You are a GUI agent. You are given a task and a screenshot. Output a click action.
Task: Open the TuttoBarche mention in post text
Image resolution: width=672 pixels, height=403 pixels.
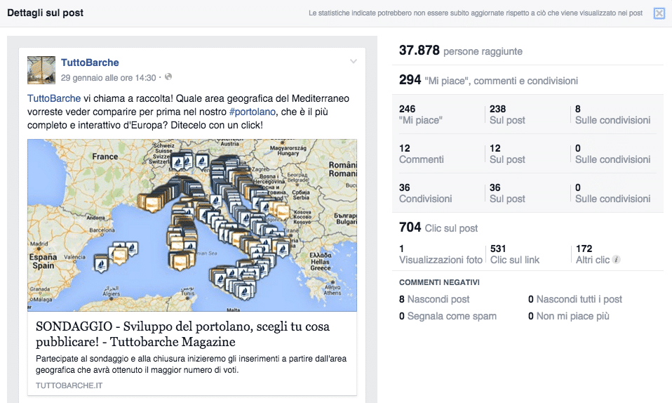54,98
